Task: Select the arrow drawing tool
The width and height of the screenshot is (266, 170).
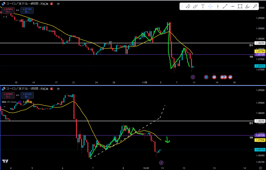Action: pos(255,6)
